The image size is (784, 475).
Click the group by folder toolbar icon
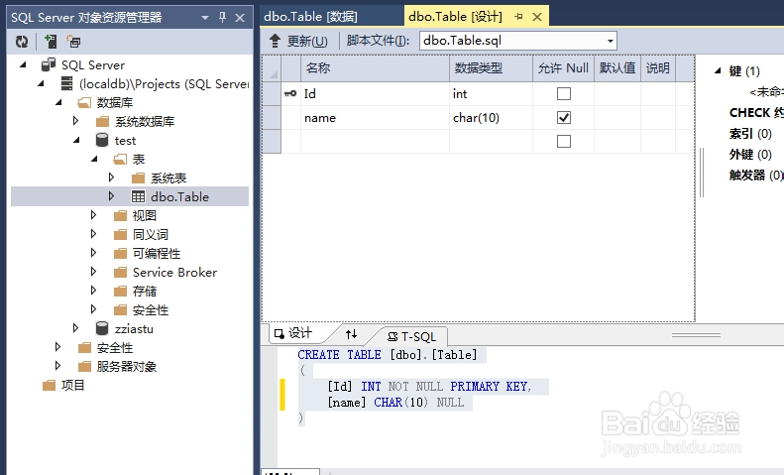coord(74,42)
